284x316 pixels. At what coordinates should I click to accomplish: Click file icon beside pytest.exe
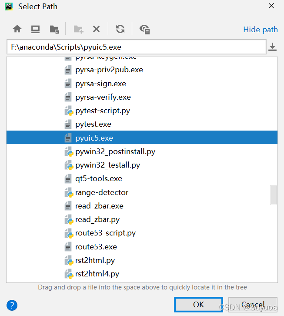68,124
